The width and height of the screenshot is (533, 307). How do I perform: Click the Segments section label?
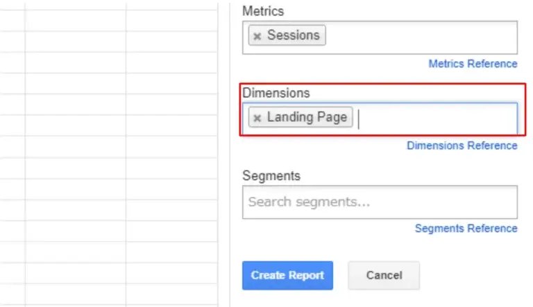[x=271, y=176]
